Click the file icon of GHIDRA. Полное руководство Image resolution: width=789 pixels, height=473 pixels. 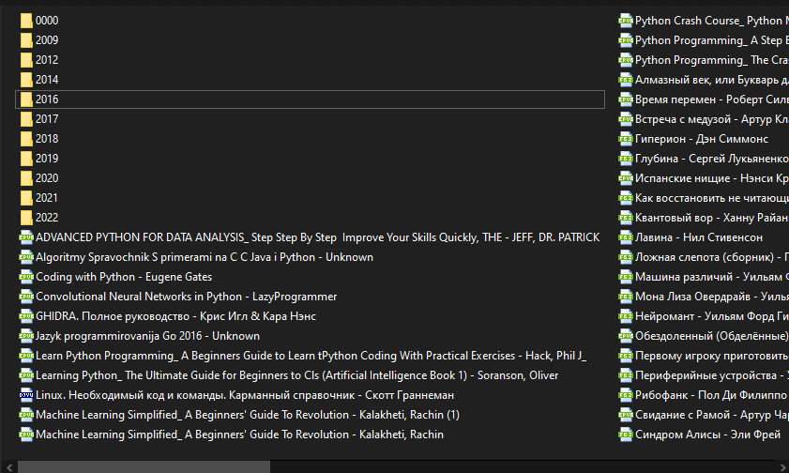tap(26, 316)
